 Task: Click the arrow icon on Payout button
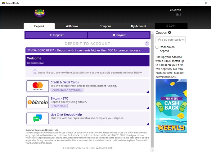114,35
